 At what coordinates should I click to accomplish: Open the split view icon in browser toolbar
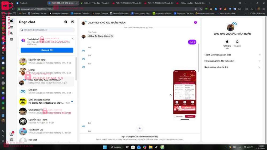[x=246, y=9]
